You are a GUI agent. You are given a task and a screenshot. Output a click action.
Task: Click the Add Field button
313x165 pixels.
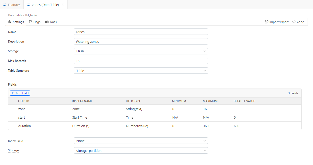(20, 93)
